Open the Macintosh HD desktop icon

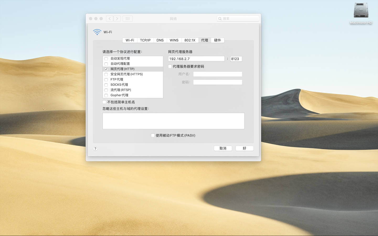(x=361, y=10)
